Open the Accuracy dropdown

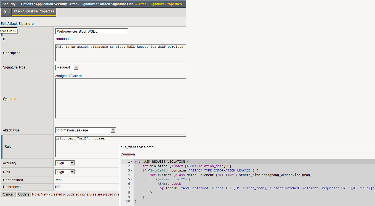pyautogui.click(x=65, y=163)
